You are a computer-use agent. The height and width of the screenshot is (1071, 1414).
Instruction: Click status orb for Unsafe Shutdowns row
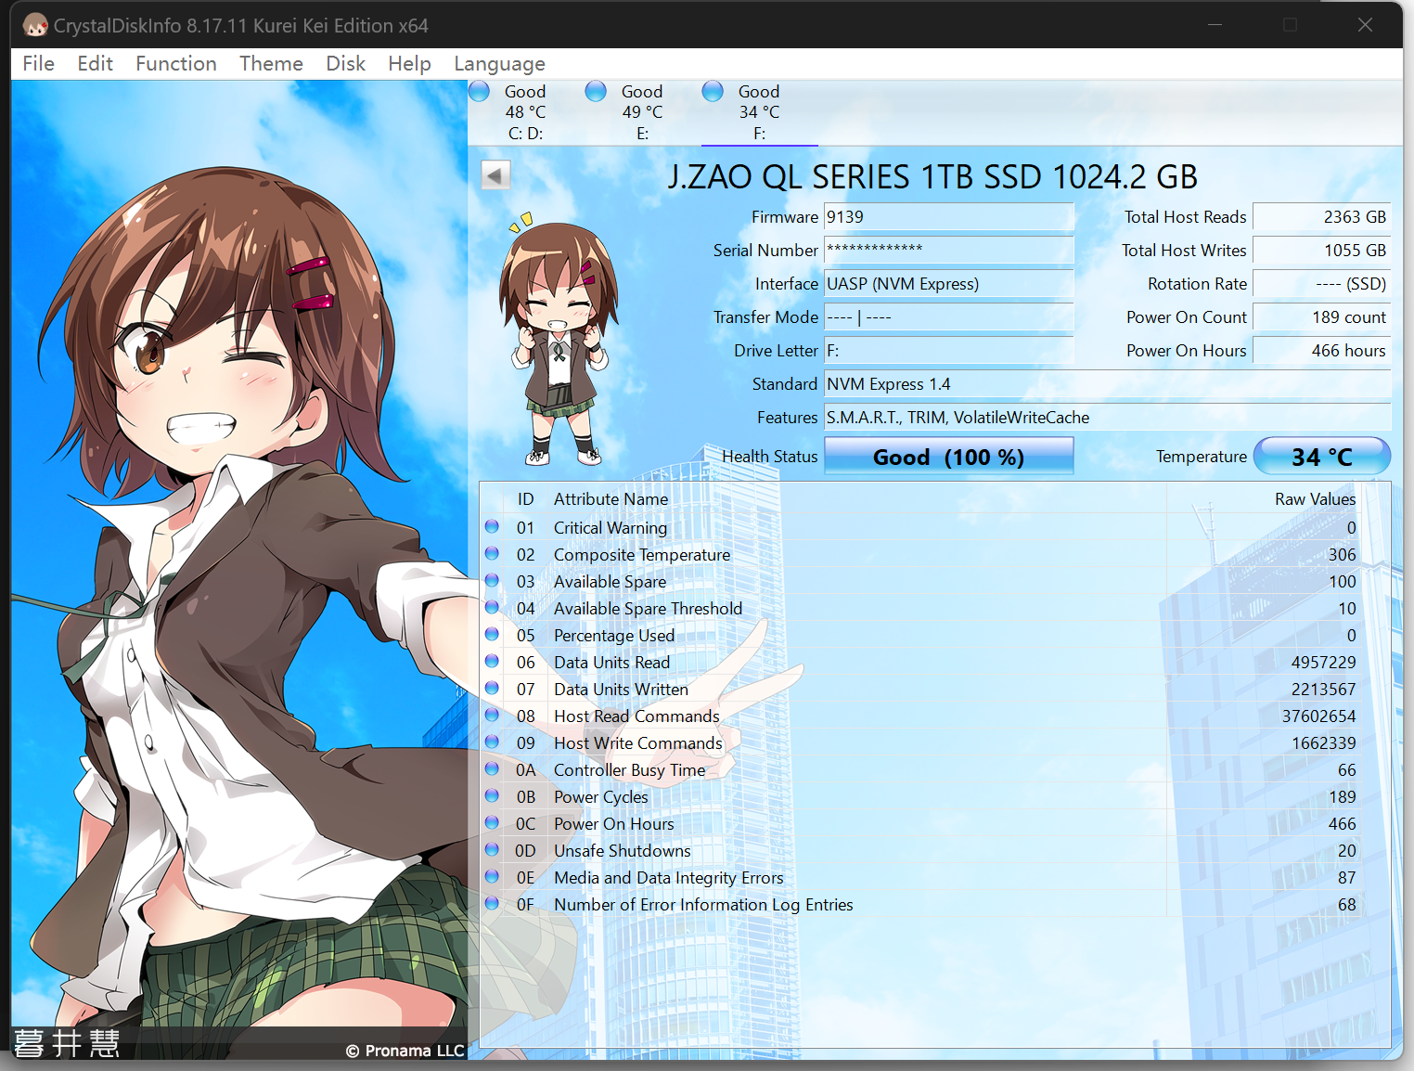[x=493, y=850]
